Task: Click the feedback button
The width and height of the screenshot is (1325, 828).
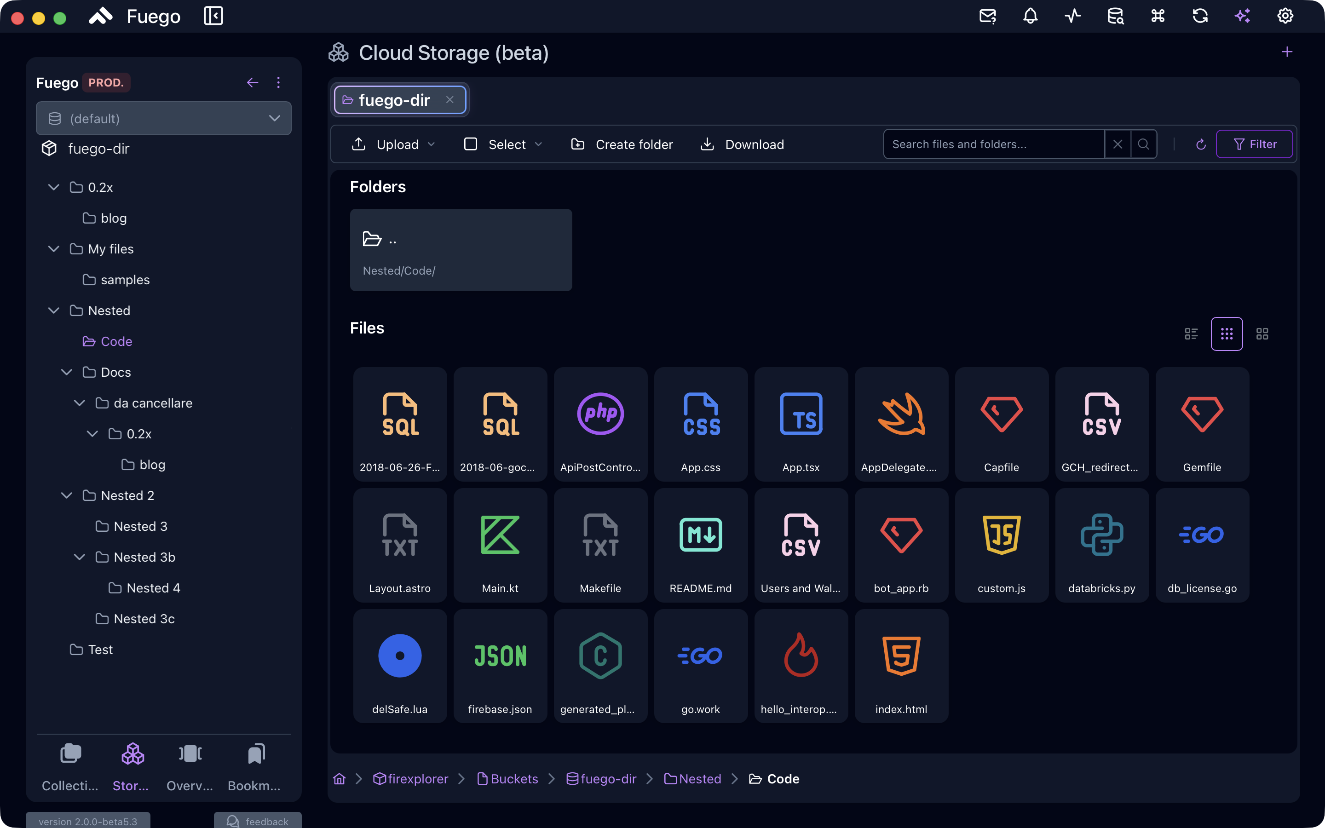Action: tap(258, 820)
